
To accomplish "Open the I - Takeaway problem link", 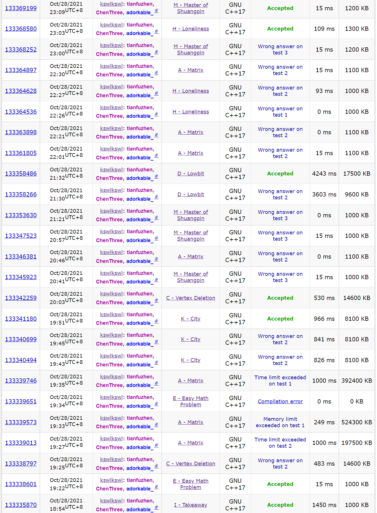I will tap(190, 505).
